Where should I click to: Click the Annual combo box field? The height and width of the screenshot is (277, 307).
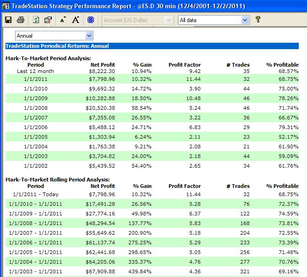(54, 36)
